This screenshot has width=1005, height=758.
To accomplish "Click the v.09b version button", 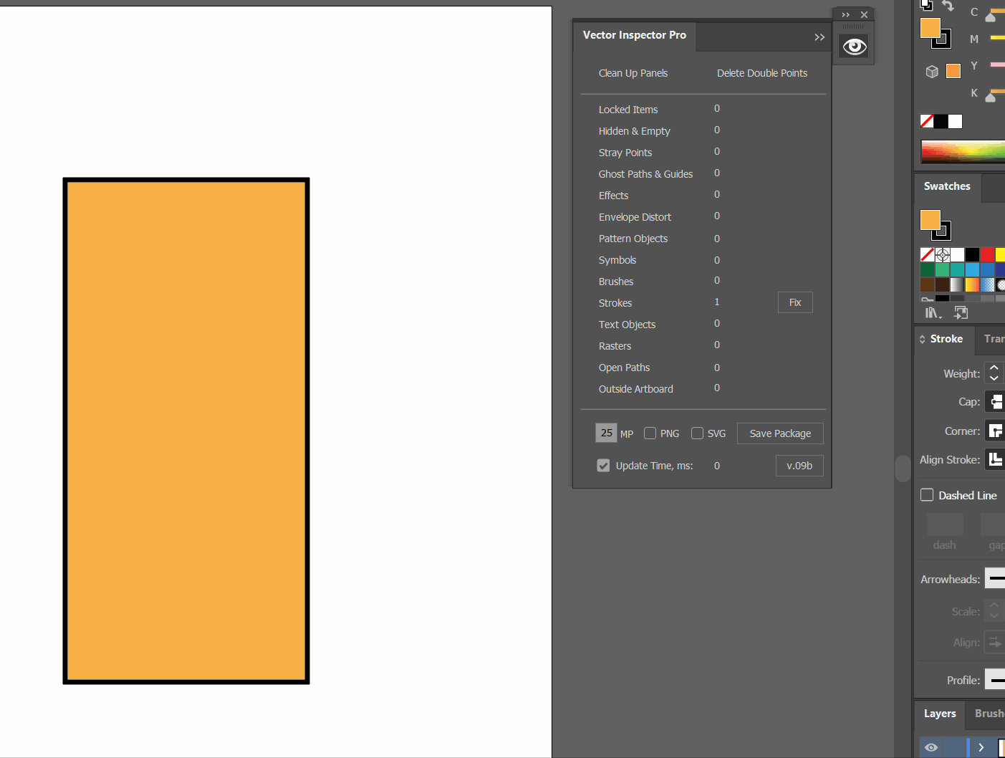I will tap(799, 466).
